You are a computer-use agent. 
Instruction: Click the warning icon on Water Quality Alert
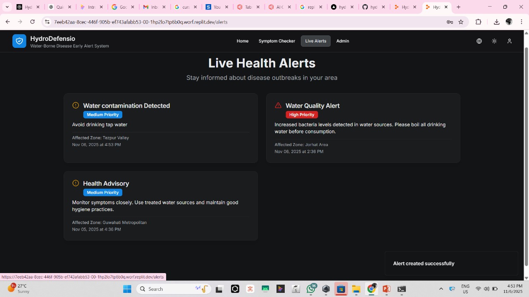[278, 105]
